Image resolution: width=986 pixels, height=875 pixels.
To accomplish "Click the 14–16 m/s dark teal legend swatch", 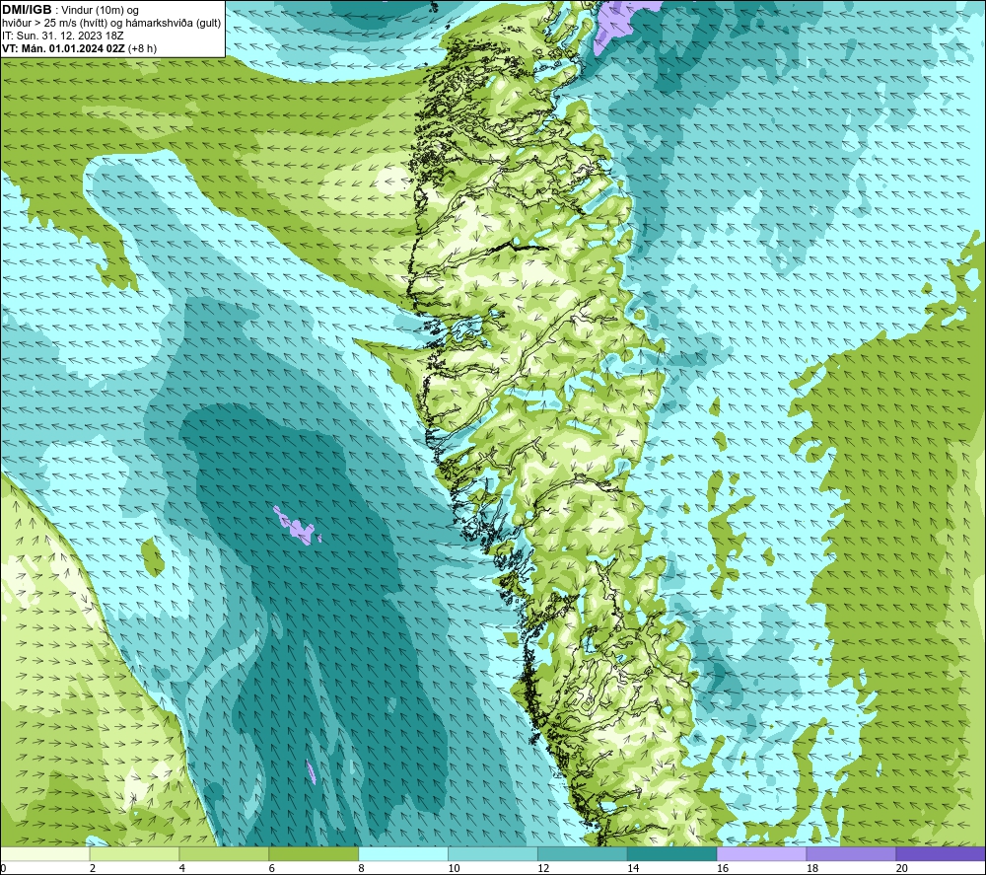I will tap(671, 854).
